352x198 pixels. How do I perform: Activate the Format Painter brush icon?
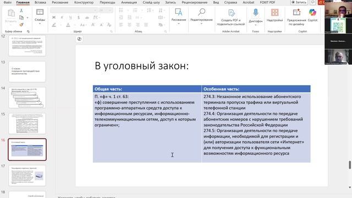tap(21, 24)
